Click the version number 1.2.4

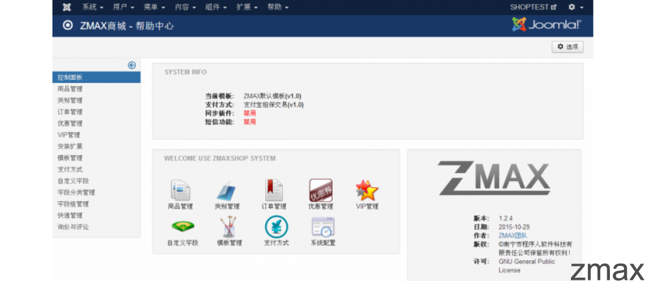(506, 218)
